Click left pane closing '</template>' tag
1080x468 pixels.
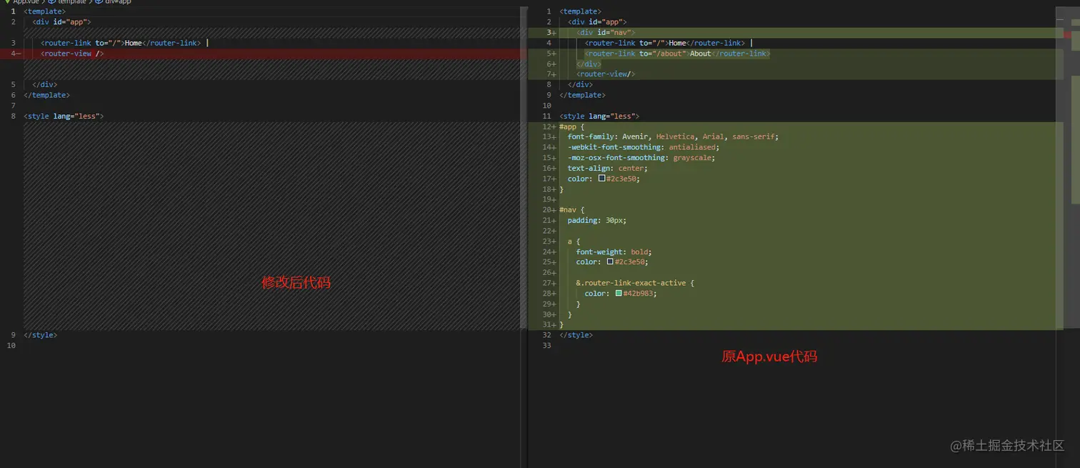click(x=46, y=95)
